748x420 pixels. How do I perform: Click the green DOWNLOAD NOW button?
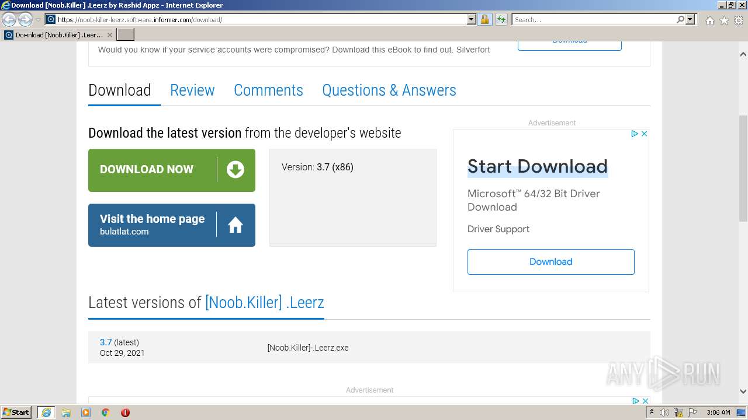coord(172,170)
